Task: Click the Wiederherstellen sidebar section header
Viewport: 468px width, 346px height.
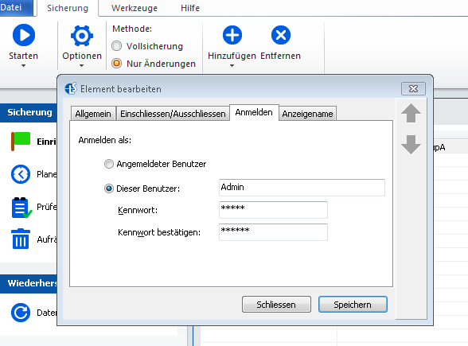Action: click(29, 283)
